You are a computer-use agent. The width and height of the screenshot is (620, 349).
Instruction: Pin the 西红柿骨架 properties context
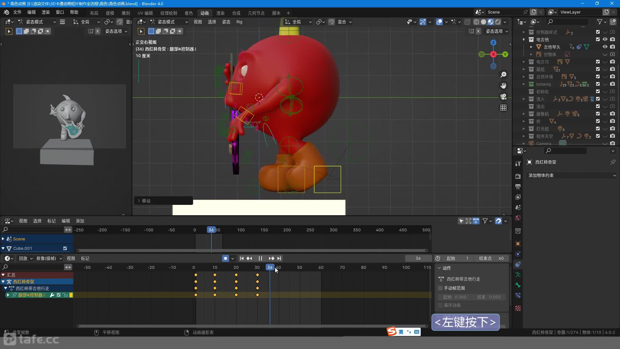coord(613,162)
